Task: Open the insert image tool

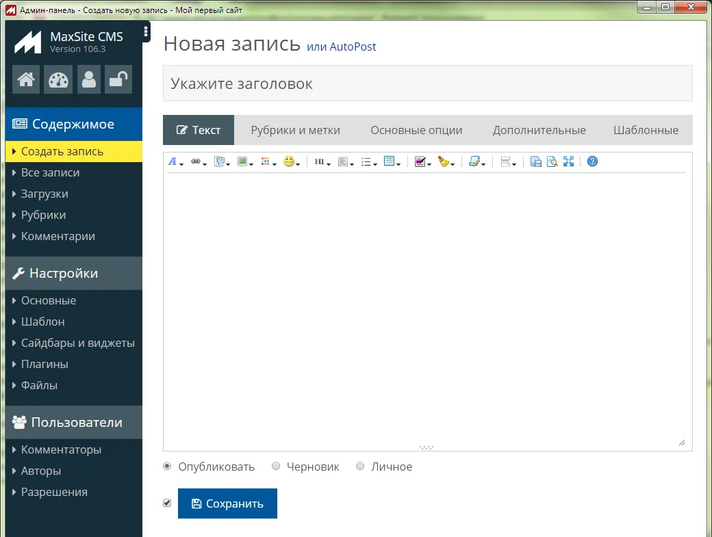Action: pos(242,161)
